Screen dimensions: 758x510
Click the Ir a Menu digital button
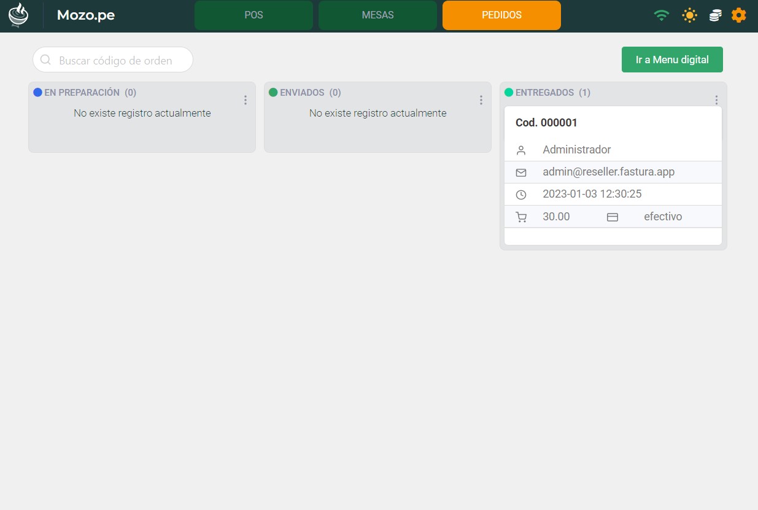[x=672, y=60]
